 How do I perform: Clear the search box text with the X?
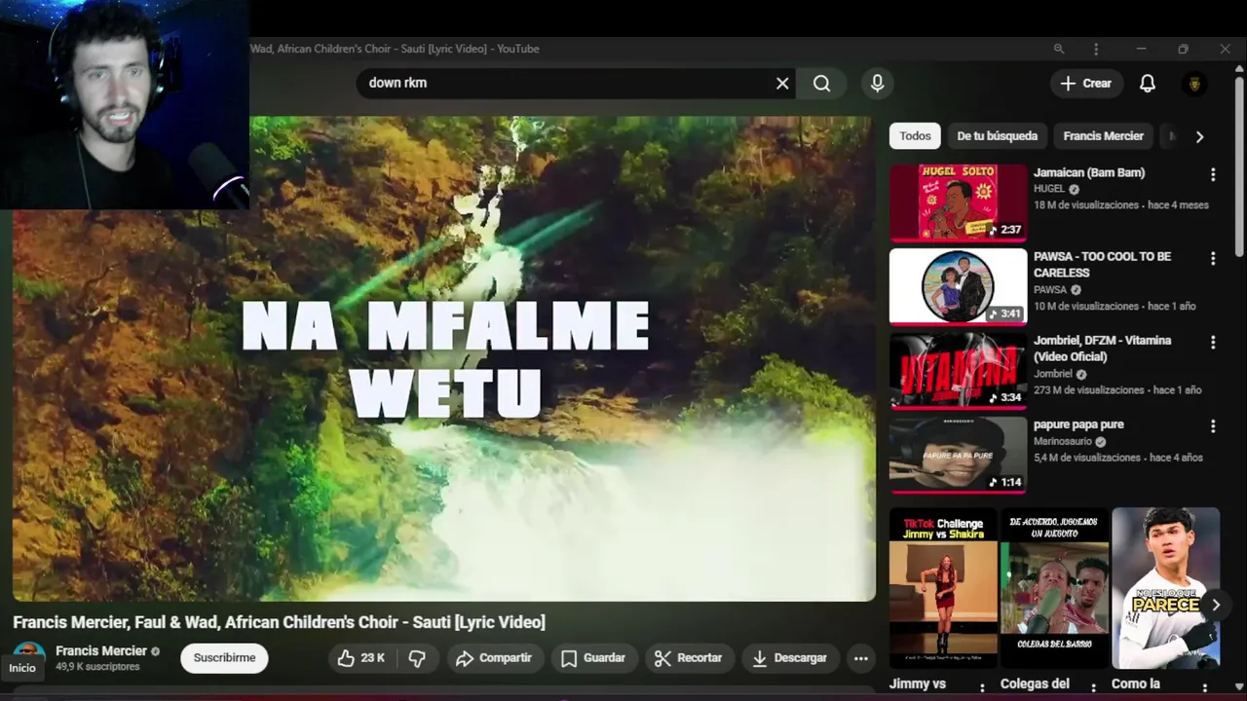pyautogui.click(x=782, y=84)
